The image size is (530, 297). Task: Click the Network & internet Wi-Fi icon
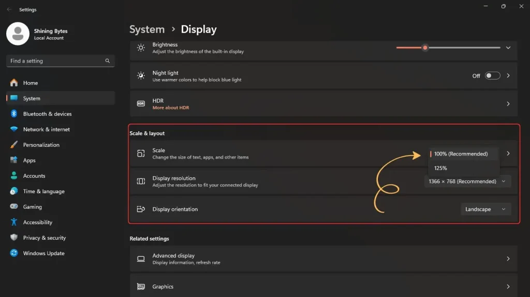(14, 129)
